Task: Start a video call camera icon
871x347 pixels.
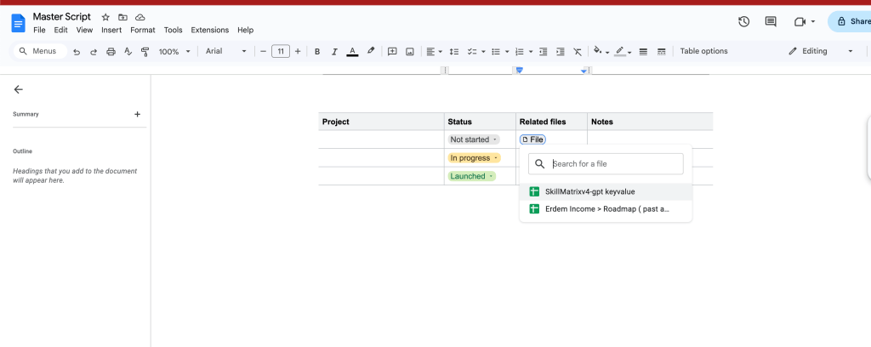Action: click(800, 21)
